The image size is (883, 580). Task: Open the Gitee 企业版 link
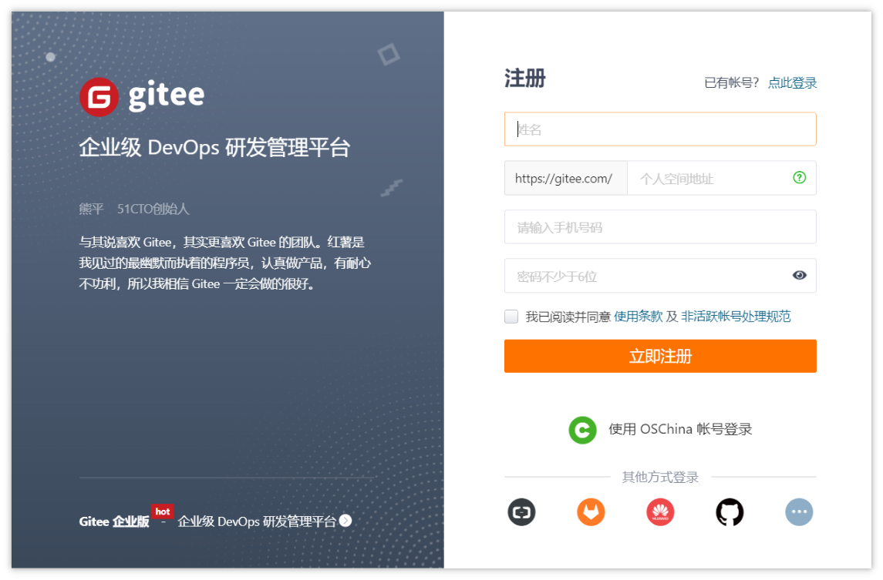pos(114,521)
